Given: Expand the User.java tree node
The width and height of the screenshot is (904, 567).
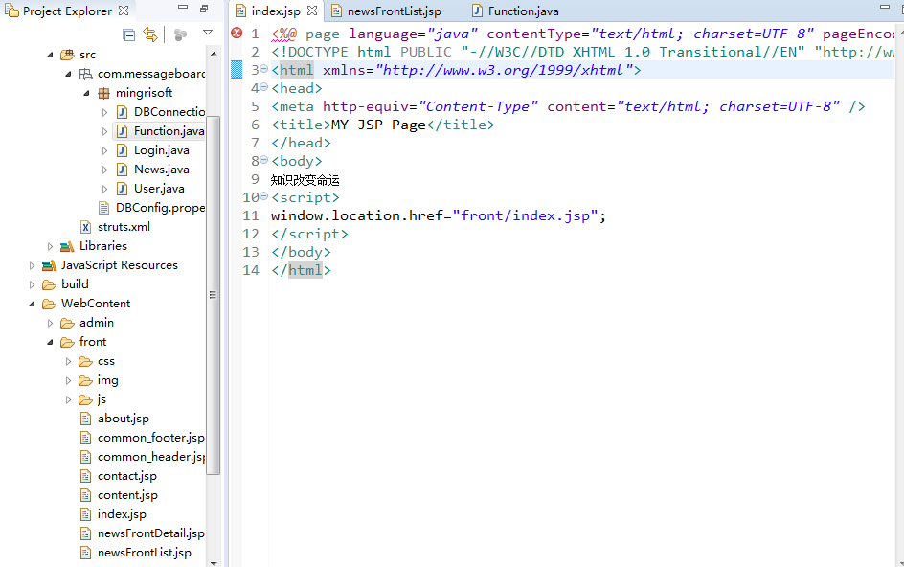Looking at the screenshot, I should 104,189.
